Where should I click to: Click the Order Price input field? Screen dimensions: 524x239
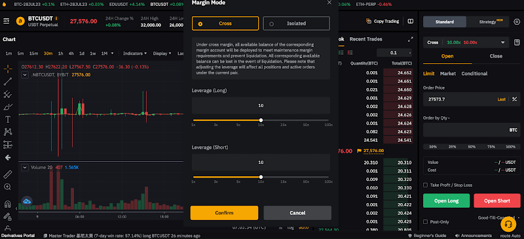tap(472, 99)
